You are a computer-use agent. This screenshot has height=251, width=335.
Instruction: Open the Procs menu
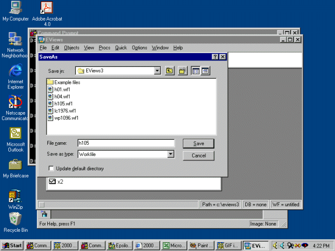point(104,48)
